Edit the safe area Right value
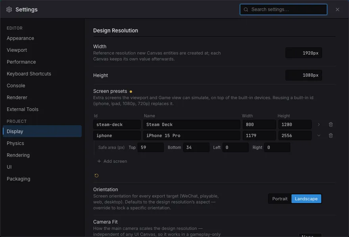The height and width of the screenshot is (237, 349). (277, 147)
